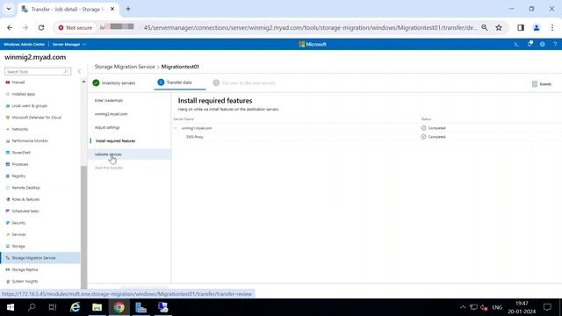Open Registry tool
Image resolution: width=562 pixels, height=316 pixels.
18,176
